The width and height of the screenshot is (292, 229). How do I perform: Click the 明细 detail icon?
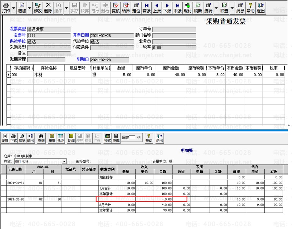[71, 138]
